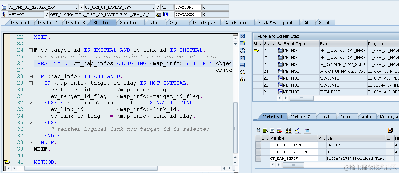Screen dimensions: 399x173
Task: Click the gear icon left of METHOD field
Action: [x=4, y=14]
